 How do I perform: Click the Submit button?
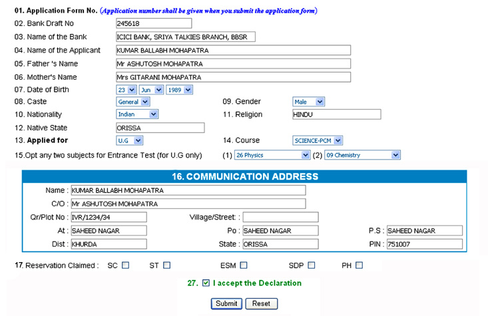(226, 303)
